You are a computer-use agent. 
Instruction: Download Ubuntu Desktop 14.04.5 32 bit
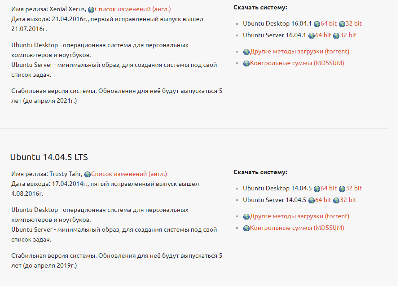tap(353, 188)
